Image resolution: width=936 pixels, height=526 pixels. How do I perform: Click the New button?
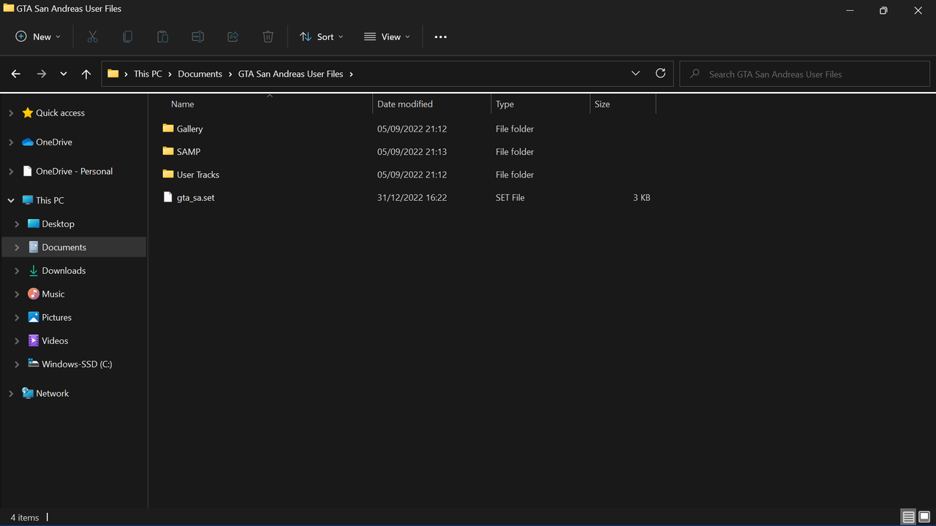point(38,37)
